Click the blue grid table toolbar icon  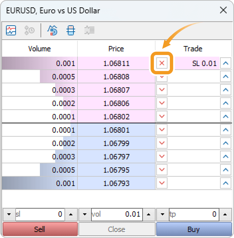71,30
